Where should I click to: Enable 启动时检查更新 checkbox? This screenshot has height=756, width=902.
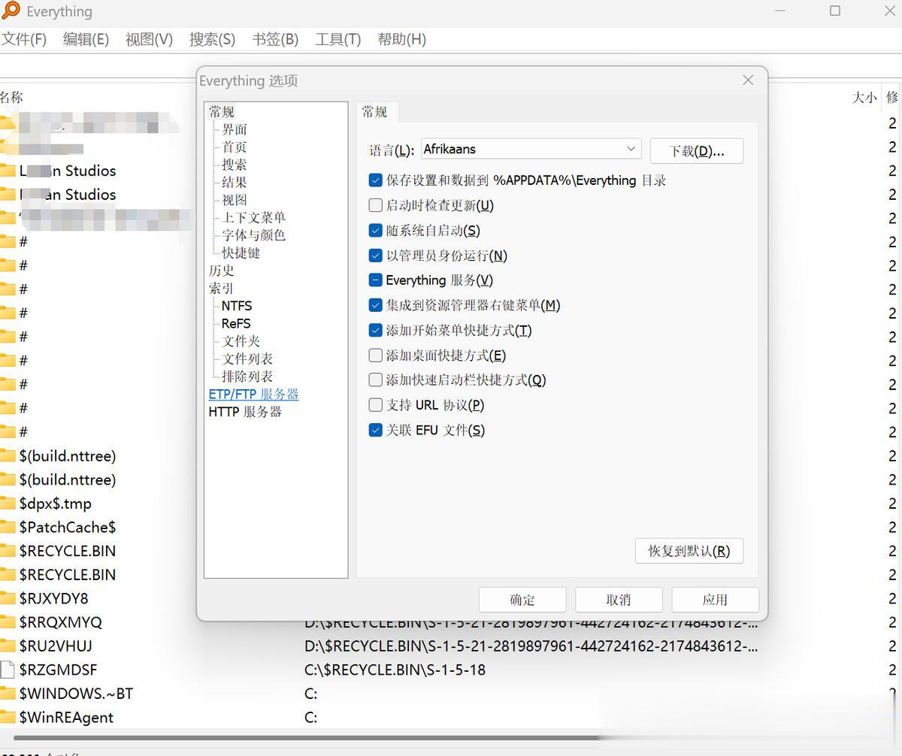click(376, 205)
